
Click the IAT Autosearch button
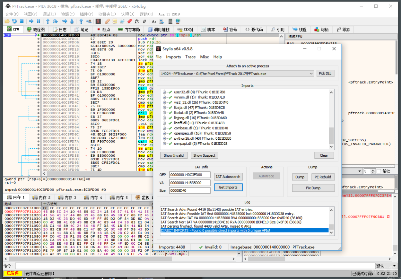(x=228, y=177)
